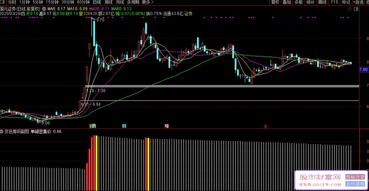Click the 指标分享 link in the ad
The height and width of the screenshot is (191, 369).
coord(355,177)
